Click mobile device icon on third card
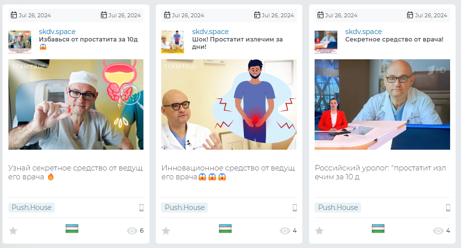The image size is (461, 248). [x=448, y=207]
